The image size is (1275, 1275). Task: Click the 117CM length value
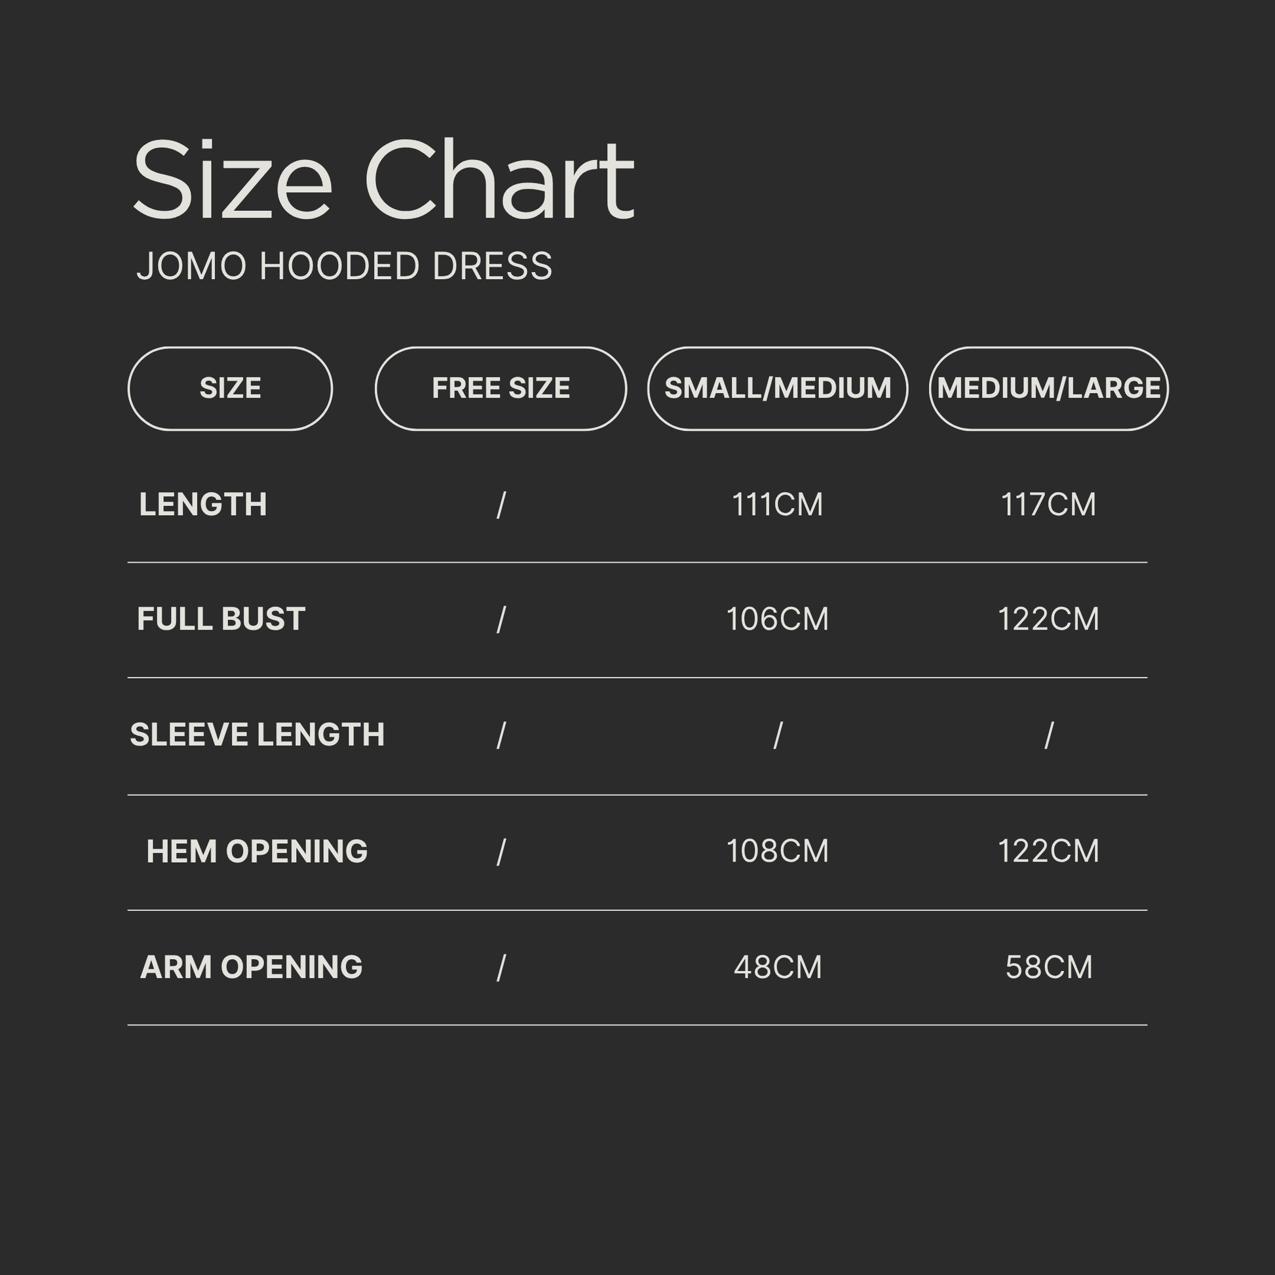(x=1049, y=505)
